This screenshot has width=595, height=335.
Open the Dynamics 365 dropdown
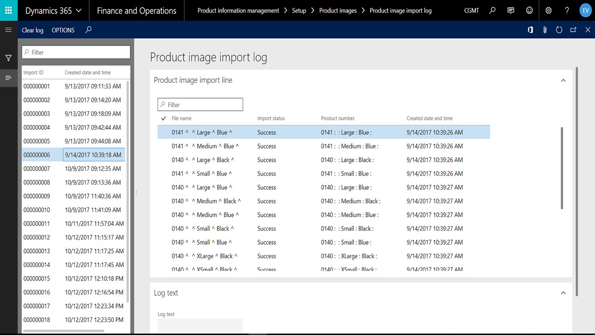click(x=53, y=10)
